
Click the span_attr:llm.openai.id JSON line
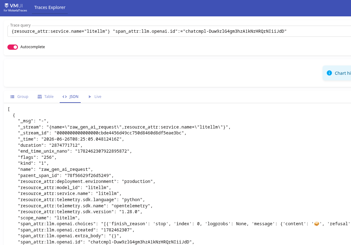106,242
